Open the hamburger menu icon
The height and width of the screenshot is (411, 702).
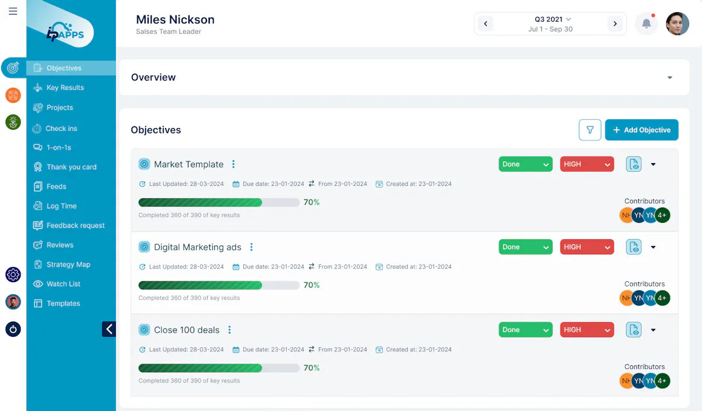click(x=13, y=11)
